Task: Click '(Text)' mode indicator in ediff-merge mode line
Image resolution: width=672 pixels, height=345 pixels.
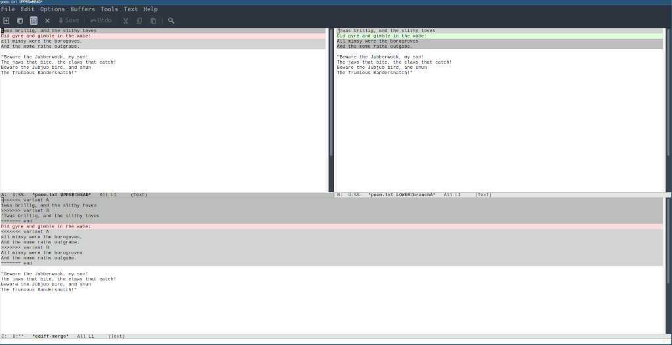Action: click(x=117, y=336)
